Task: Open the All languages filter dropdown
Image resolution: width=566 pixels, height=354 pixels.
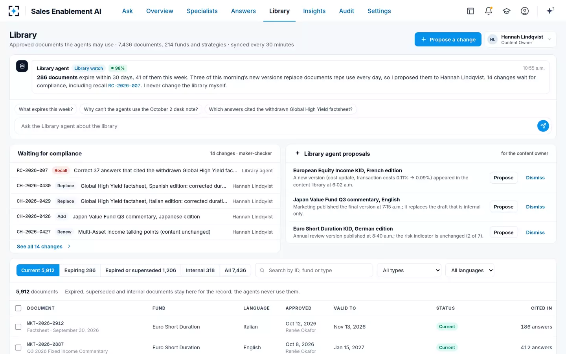Action: point(470,270)
